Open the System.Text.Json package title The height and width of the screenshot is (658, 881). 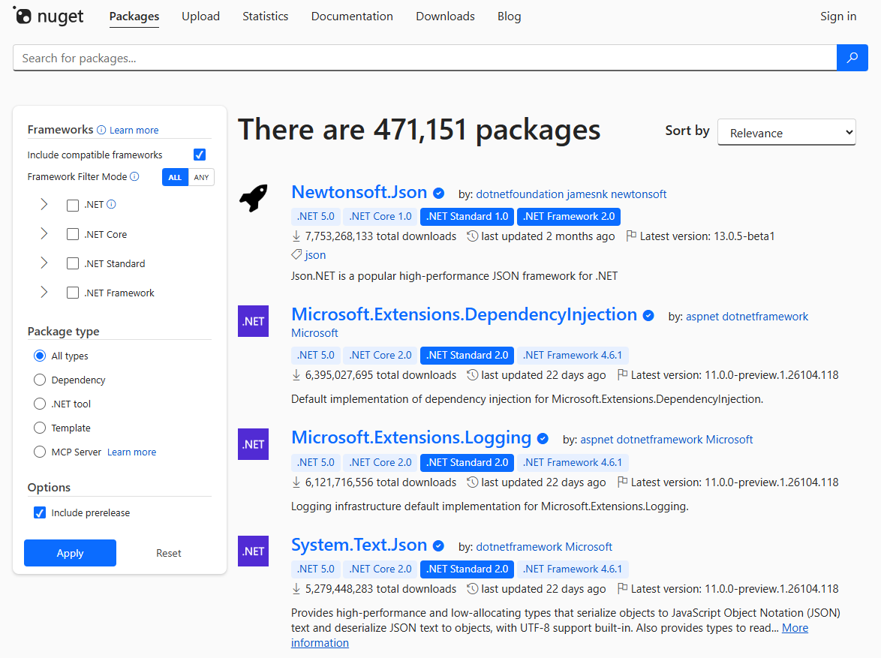click(359, 545)
